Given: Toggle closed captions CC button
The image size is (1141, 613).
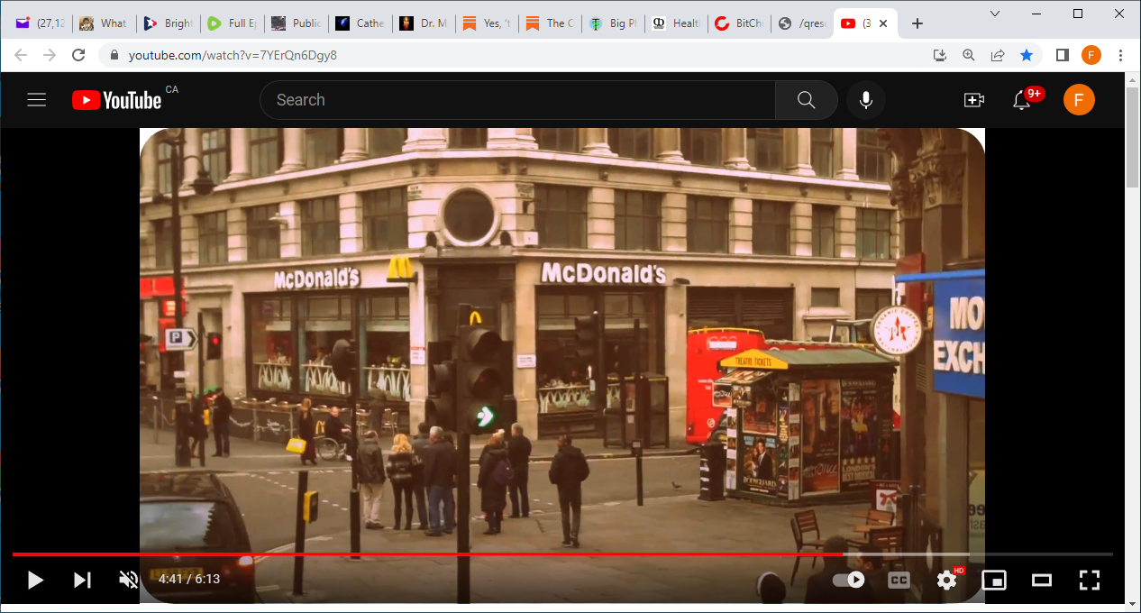Looking at the screenshot, I should (899, 580).
